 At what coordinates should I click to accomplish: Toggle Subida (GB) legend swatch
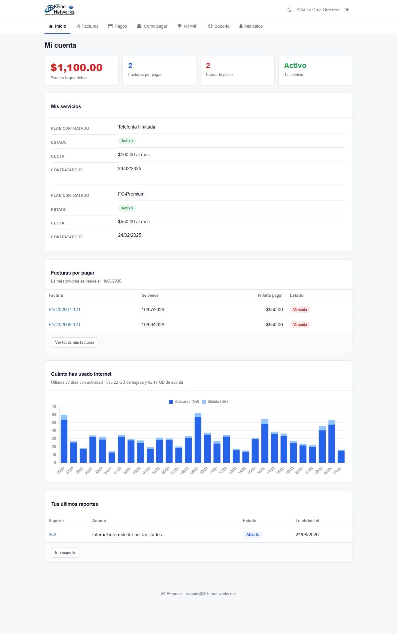(204, 402)
